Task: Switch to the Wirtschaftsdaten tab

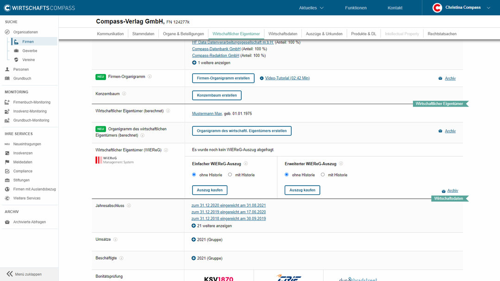Action: click(x=283, y=34)
